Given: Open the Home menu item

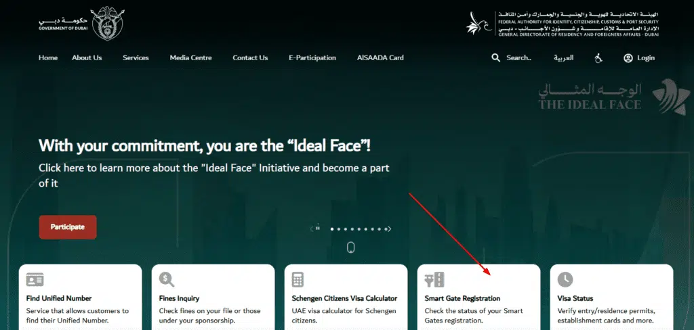Looking at the screenshot, I should 48,58.
